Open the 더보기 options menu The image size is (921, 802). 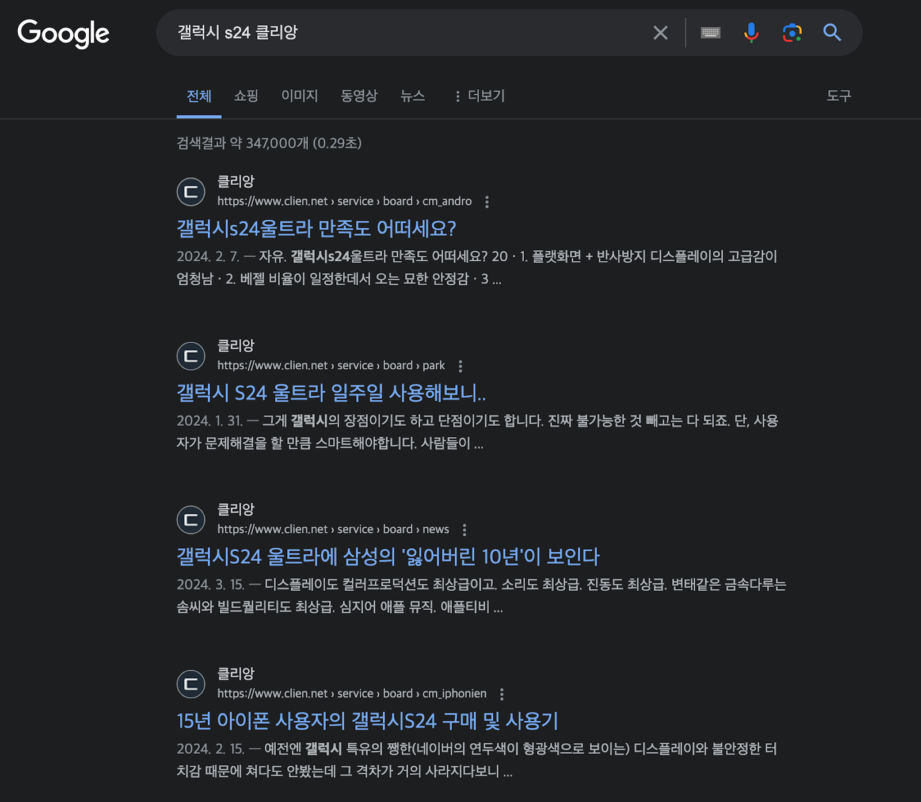pyautogui.click(x=484, y=96)
